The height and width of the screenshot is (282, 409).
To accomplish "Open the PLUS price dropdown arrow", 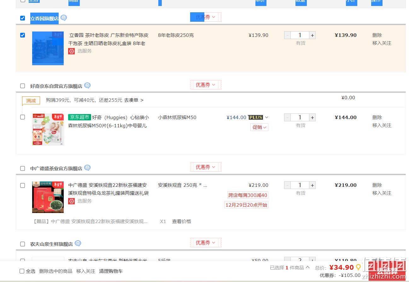I will tap(266, 117).
